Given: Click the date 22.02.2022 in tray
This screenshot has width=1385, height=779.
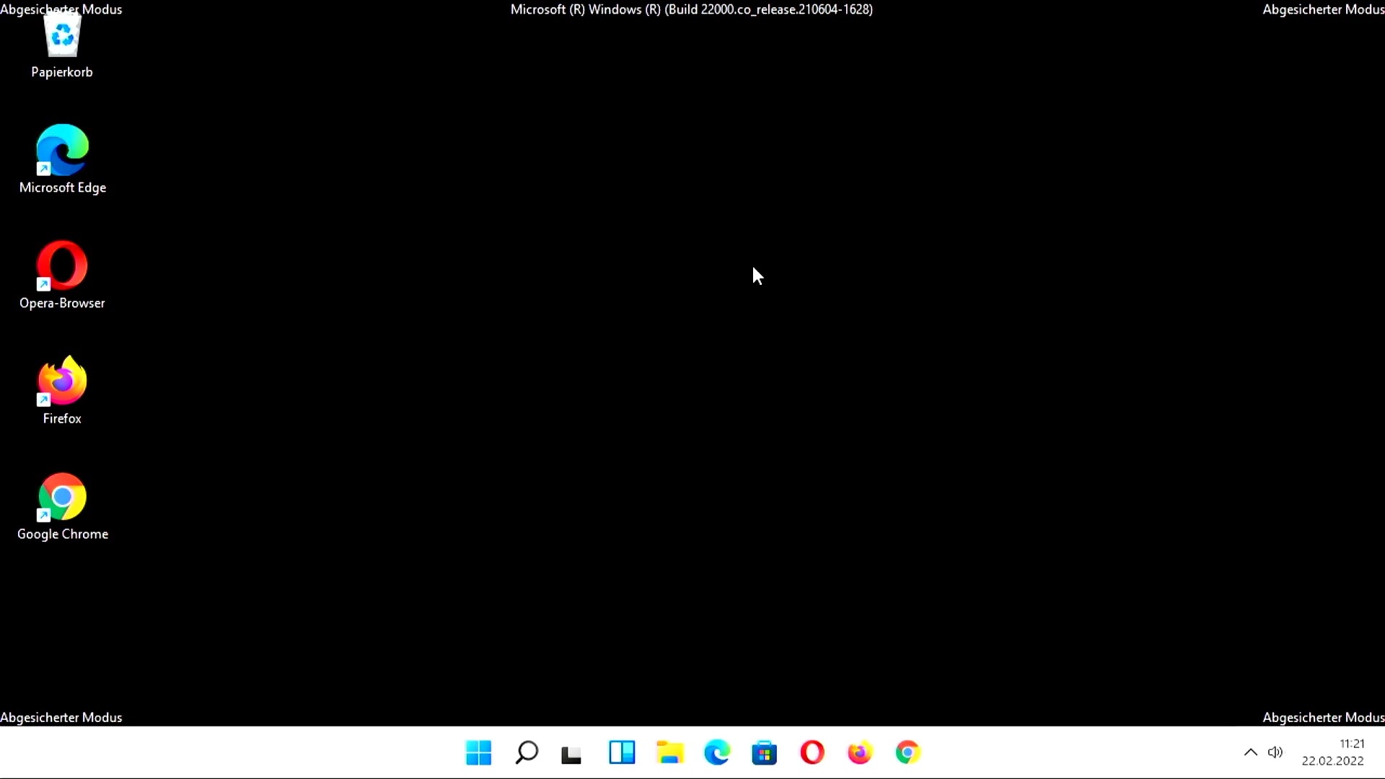Looking at the screenshot, I should 1332,761.
